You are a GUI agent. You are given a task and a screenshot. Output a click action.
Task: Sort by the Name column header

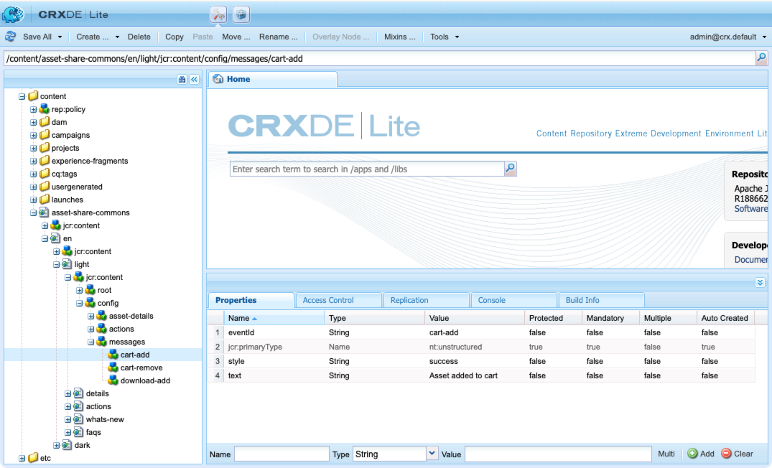pos(274,318)
